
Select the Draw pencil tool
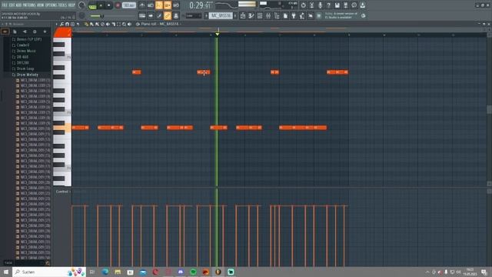coord(86,24)
